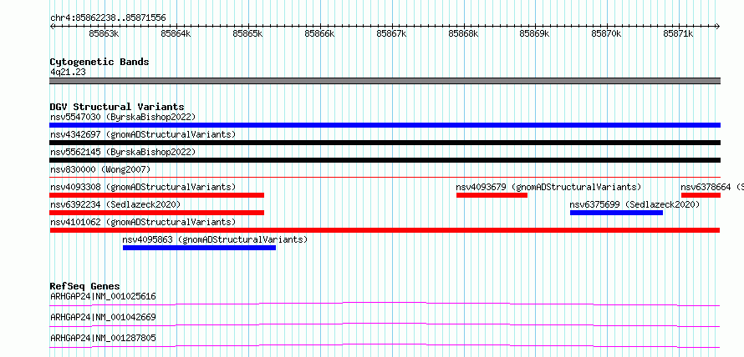Open the nsv4093679 (gnomADStructuralVariants) label
Viewport: 744px width, 357px height.
click(548, 187)
